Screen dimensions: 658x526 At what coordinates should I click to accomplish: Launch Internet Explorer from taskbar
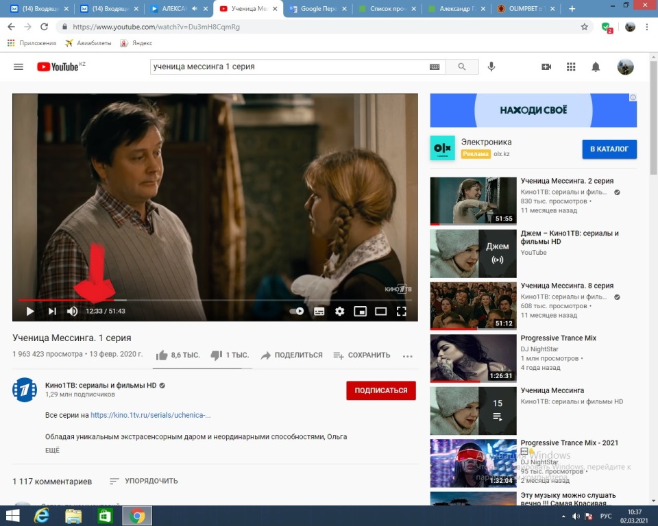coord(41,516)
